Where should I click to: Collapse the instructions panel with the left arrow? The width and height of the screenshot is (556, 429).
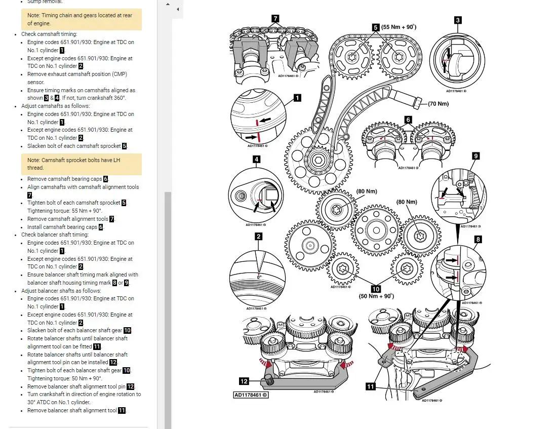tap(178, 9)
